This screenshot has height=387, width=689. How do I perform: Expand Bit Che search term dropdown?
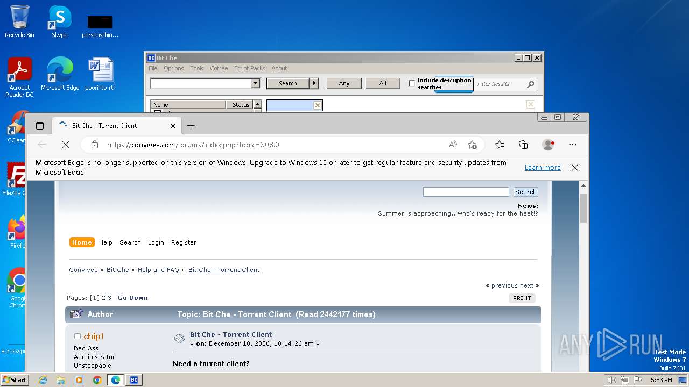point(256,83)
